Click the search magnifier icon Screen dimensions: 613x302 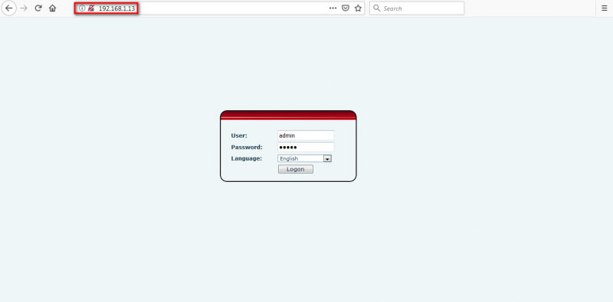coord(377,8)
